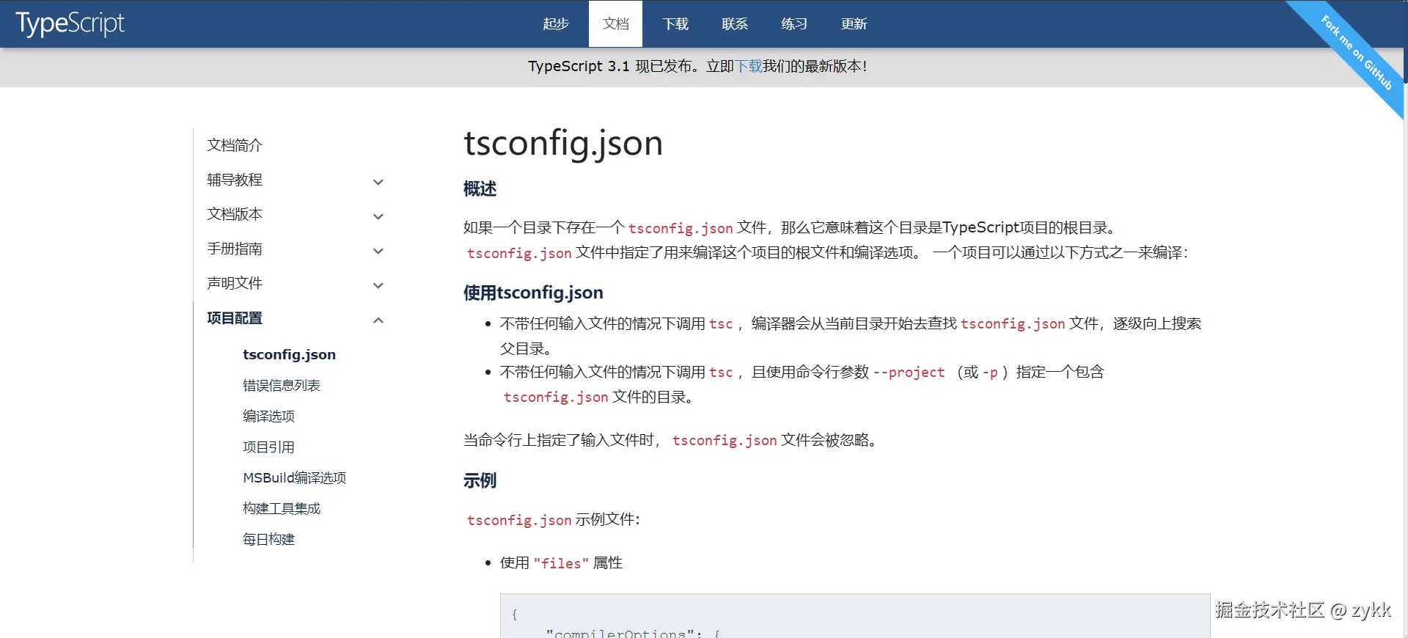Click the TypeScript logo
This screenshot has height=638, width=1408.
pos(70,23)
